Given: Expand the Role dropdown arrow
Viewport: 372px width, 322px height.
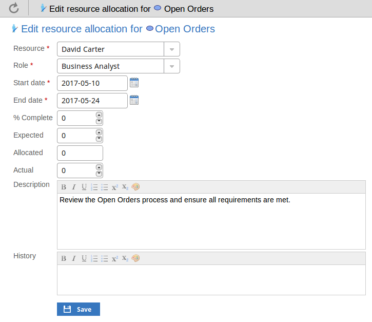Looking at the screenshot, I should pos(172,66).
